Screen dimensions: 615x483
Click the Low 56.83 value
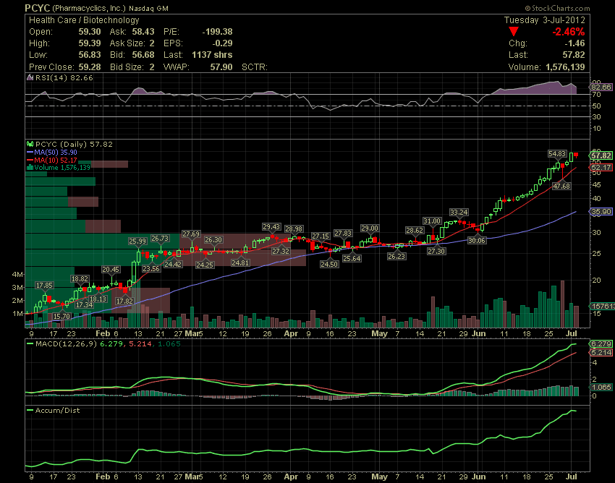pyautogui.click(x=90, y=55)
